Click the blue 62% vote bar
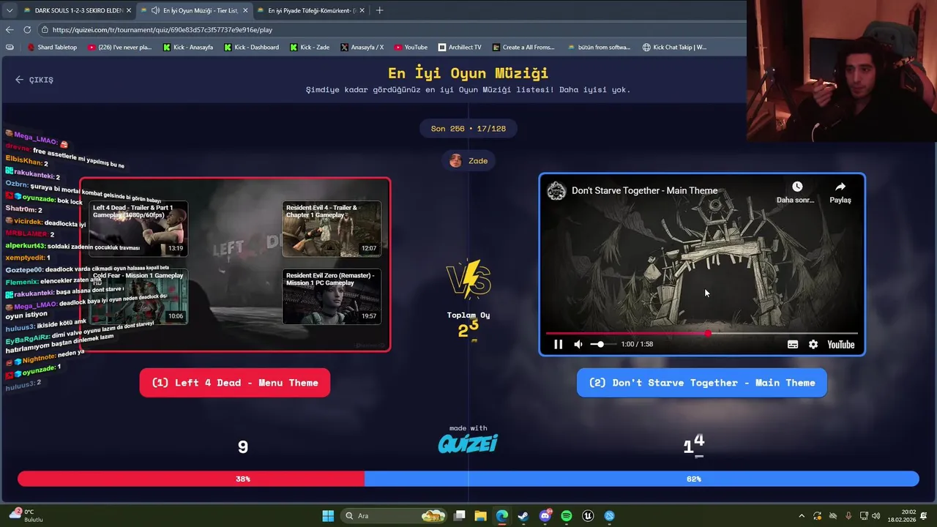The height and width of the screenshot is (527, 937). (641, 479)
